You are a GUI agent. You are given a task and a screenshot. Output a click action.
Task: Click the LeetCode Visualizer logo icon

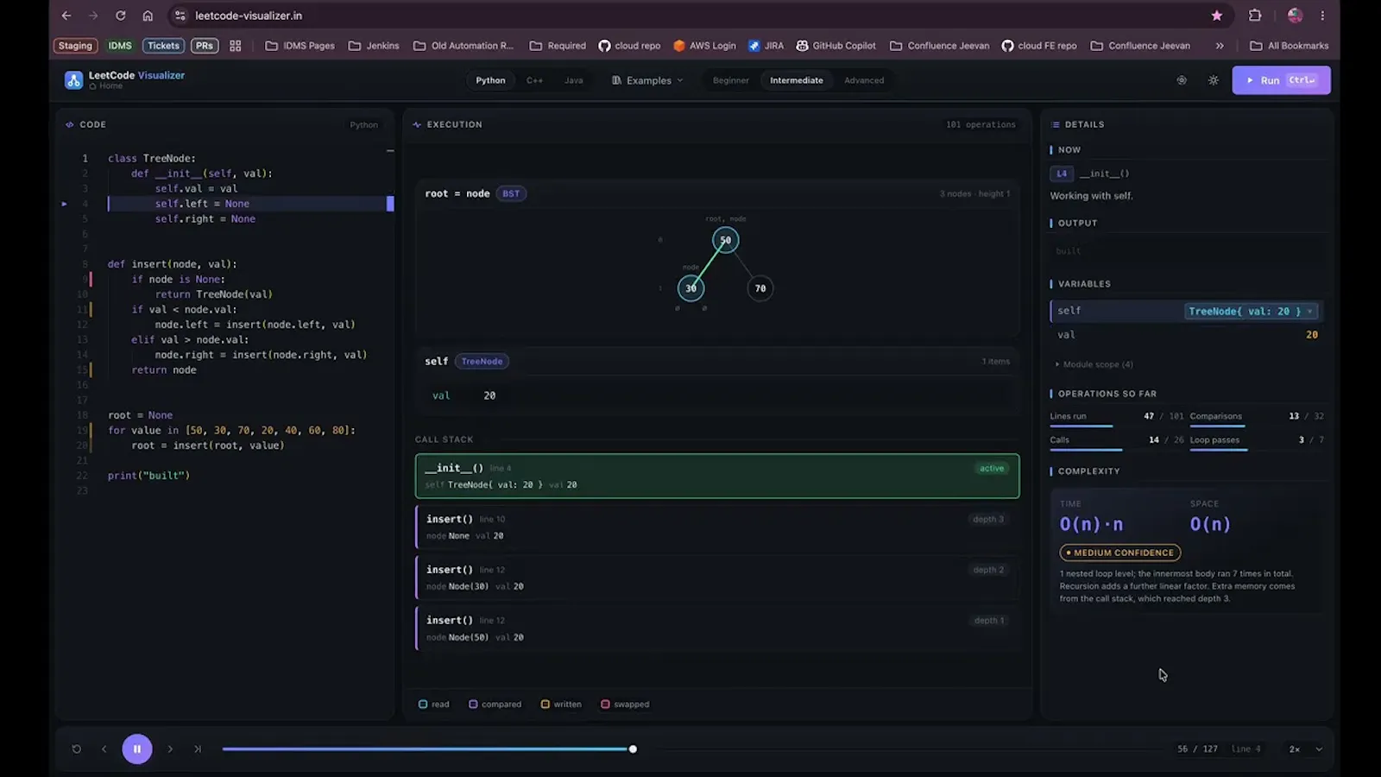coord(73,80)
